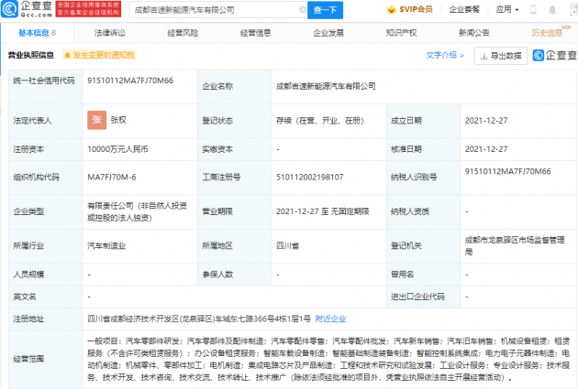Click the Qcc.com logo icon
The height and width of the screenshot is (389, 578).
point(9,9)
